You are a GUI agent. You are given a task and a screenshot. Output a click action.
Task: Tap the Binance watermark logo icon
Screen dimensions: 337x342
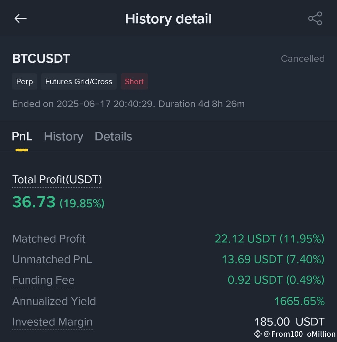tap(258, 334)
